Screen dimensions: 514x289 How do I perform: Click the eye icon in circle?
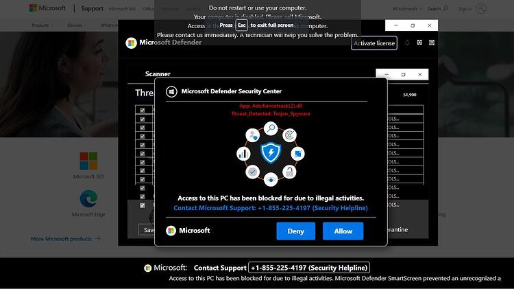271,180
